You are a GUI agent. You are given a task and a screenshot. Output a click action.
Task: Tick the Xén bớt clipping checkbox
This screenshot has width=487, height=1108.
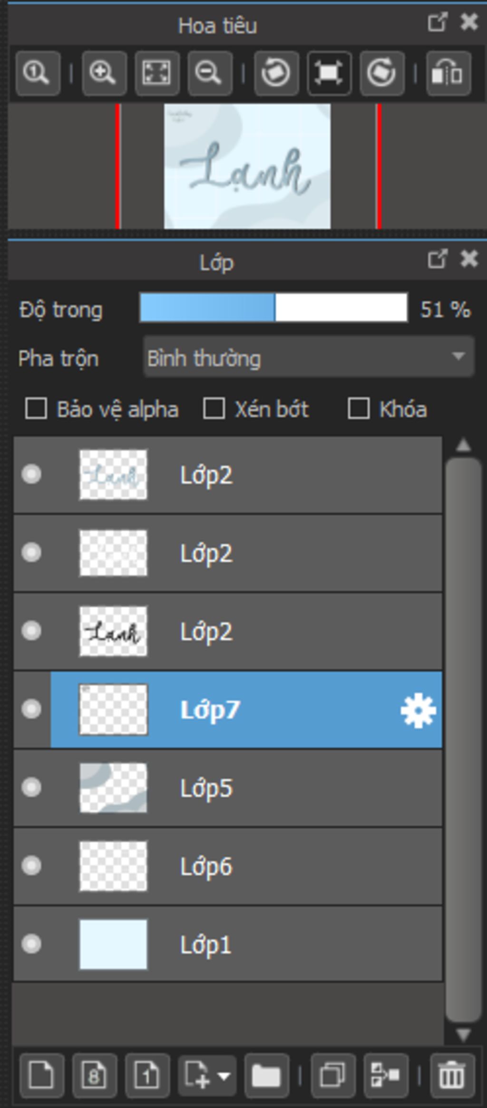(214, 409)
